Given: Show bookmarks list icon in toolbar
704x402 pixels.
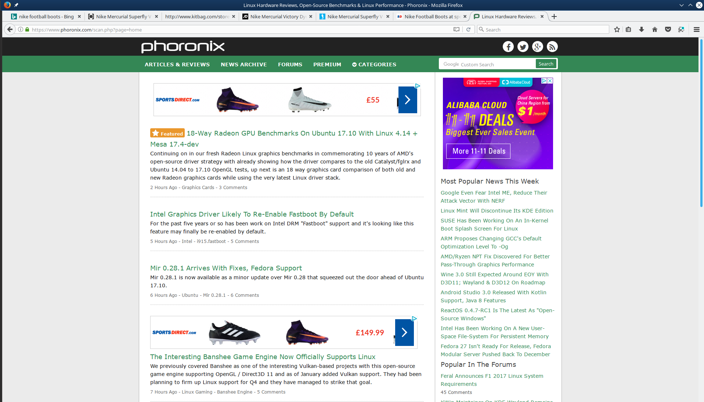Looking at the screenshot, I should point(628,30).
